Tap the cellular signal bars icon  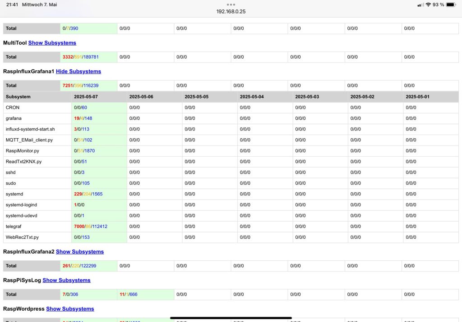point(420,5)
